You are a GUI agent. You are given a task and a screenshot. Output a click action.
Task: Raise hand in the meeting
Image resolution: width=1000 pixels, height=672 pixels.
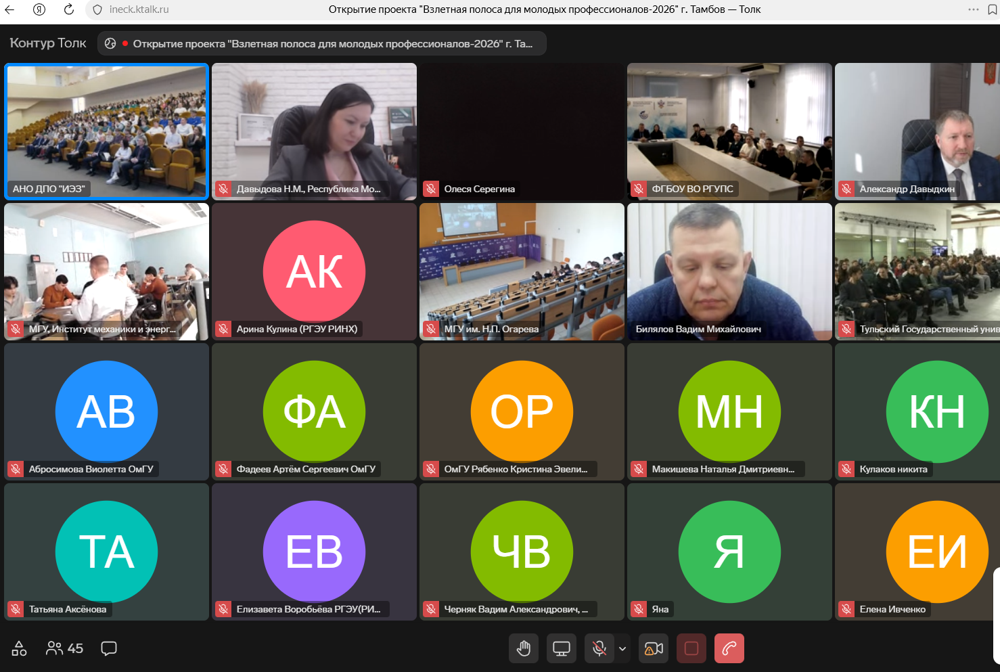point(524,648)
